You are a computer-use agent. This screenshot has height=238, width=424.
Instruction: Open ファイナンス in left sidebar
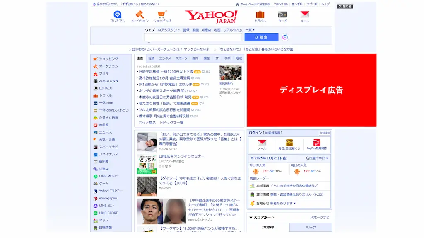(x=108, y=154)
